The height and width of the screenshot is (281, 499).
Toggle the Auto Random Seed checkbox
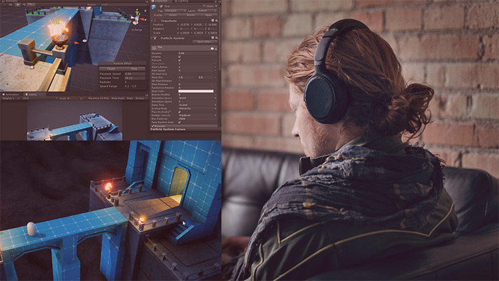pos(180,122)
